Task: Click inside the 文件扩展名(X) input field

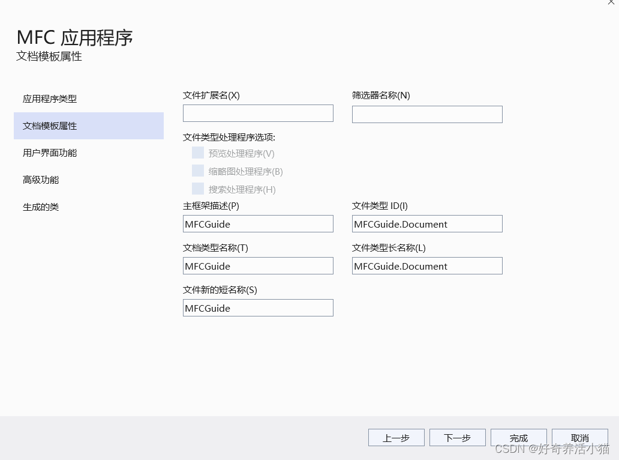Action: [258, 113]
